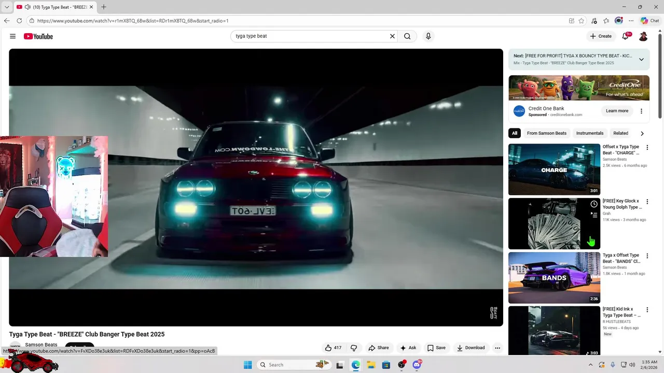Add this page to favorites star
Image resolution: width=664 pixels, height=373 pixels.
tap(581, 21)
